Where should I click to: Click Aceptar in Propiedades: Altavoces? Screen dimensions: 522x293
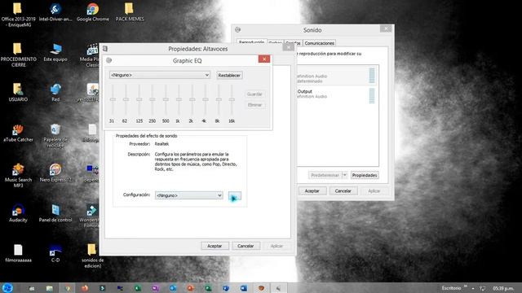(215, 246)
